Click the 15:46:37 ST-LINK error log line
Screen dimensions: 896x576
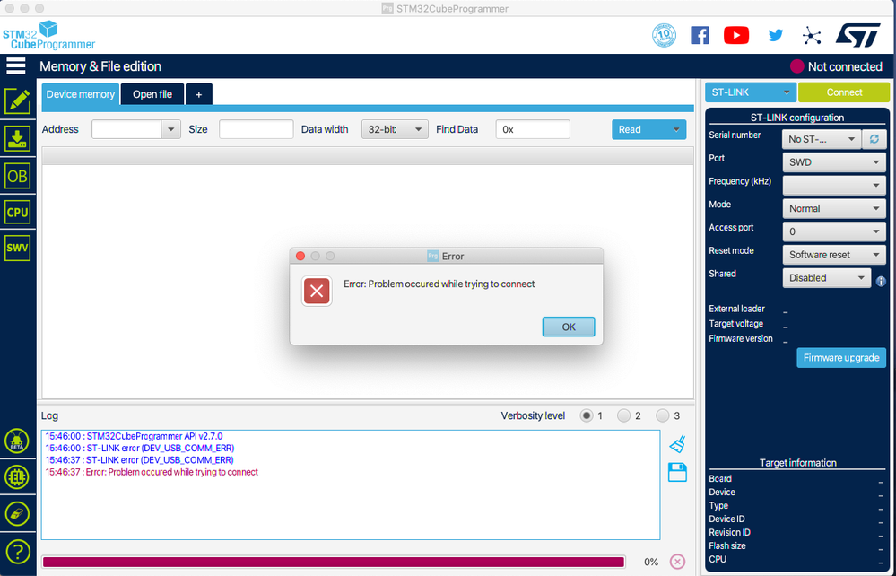(x=139, y=460)
